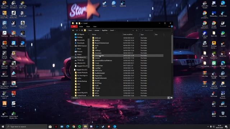
Task: Select the FiveM folder in list
Action: click(128, 86)
